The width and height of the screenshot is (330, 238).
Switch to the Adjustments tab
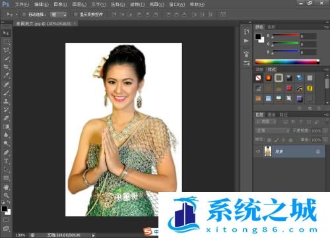click(259, 69)
